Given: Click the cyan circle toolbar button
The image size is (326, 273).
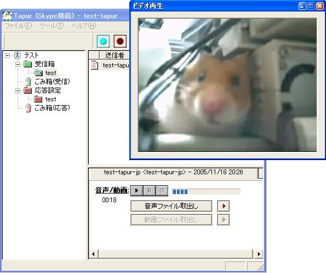Looking at the screenshot, I should (103, 41).
